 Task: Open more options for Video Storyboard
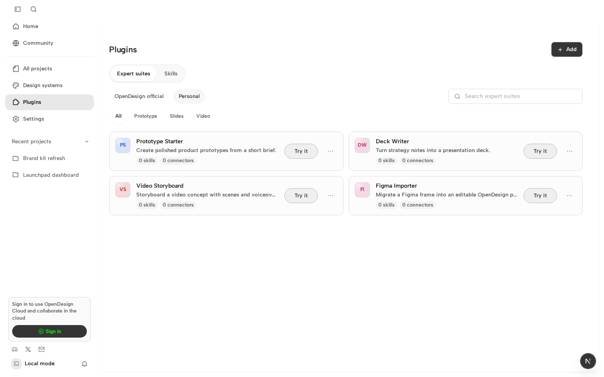(x=331, y=196)
